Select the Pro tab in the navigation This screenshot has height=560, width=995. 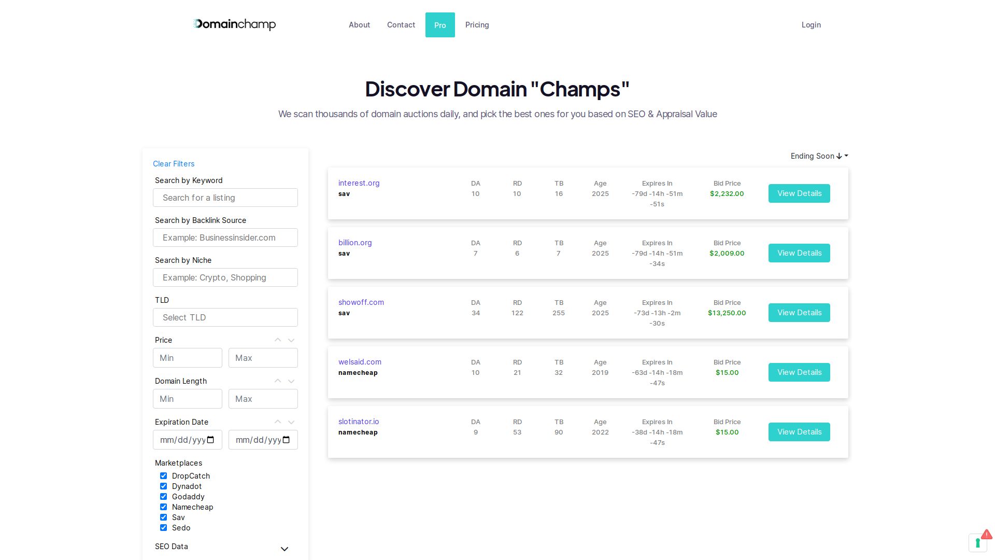(x=439, y=24)
